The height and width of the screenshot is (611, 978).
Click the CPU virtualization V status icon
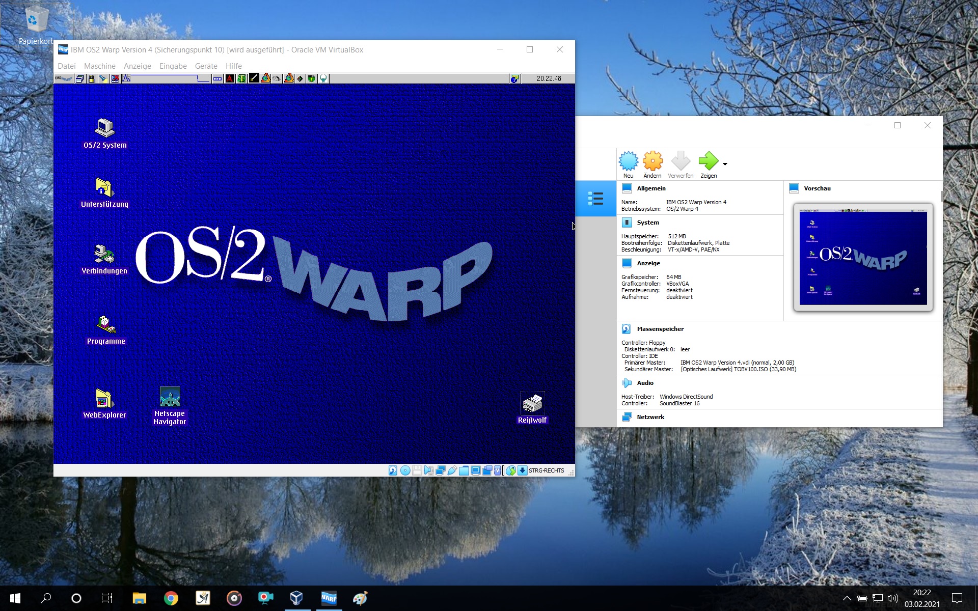(x=498, y=470)
